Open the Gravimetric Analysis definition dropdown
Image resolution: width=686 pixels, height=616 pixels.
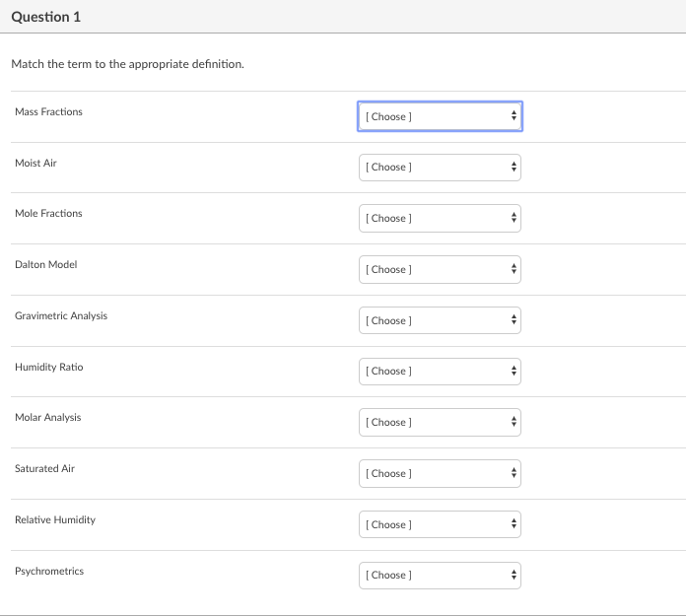[440, 320]
